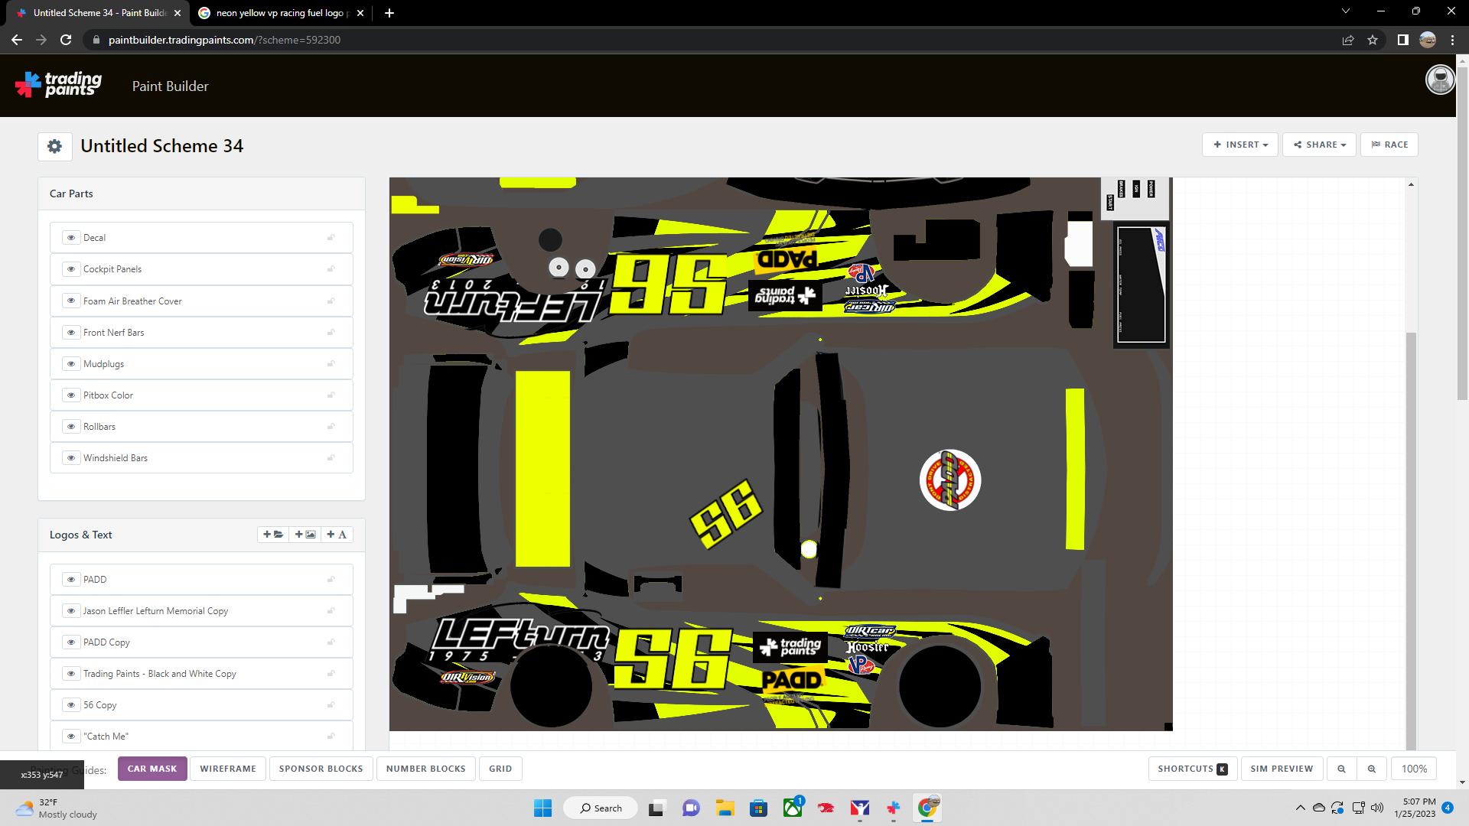Click lock icon on PADD layer
The height and width of the screenshot is (826, 1469).
[x=331, y=580]
